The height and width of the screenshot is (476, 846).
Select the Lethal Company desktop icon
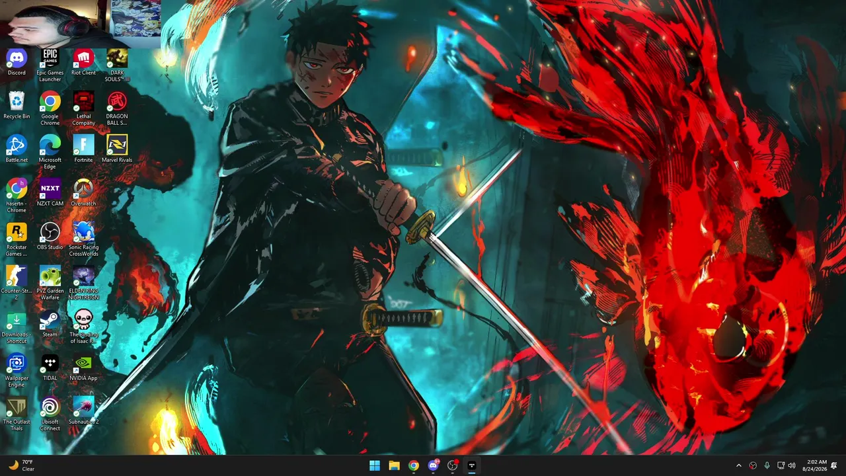(x=83, y=109)
